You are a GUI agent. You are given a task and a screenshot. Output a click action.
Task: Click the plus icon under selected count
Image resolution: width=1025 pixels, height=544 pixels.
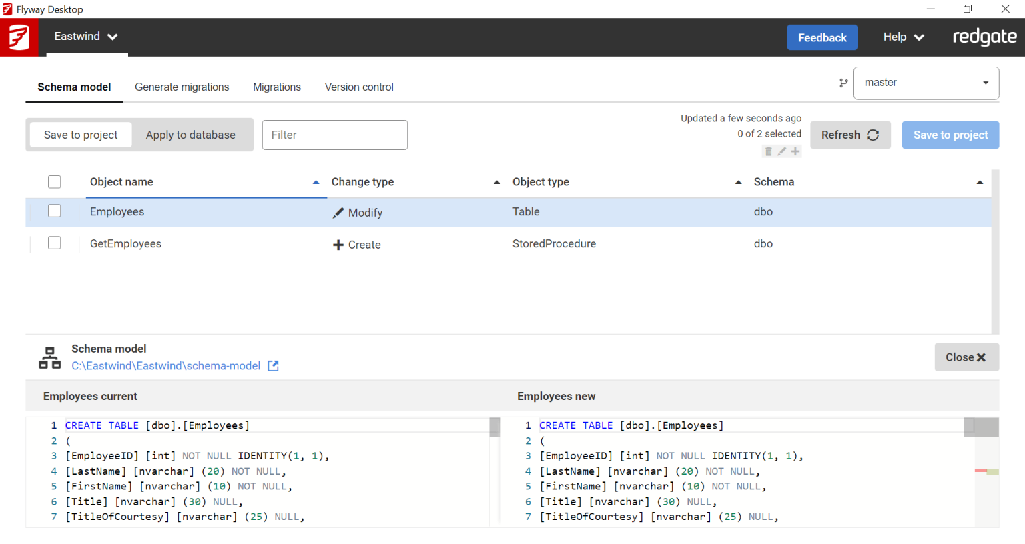click(795, 151)
